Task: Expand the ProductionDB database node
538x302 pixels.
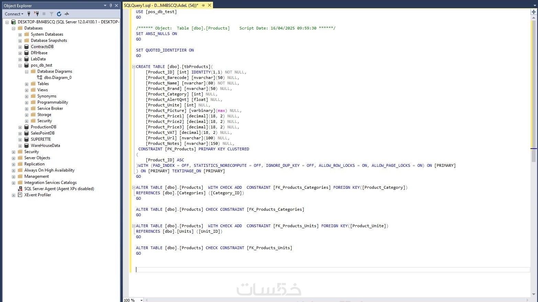Action: pos(20,127)
